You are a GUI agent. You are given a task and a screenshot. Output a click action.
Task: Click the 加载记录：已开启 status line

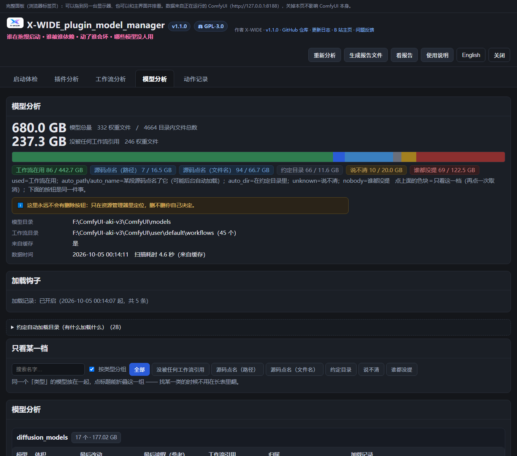pos(80,301)
